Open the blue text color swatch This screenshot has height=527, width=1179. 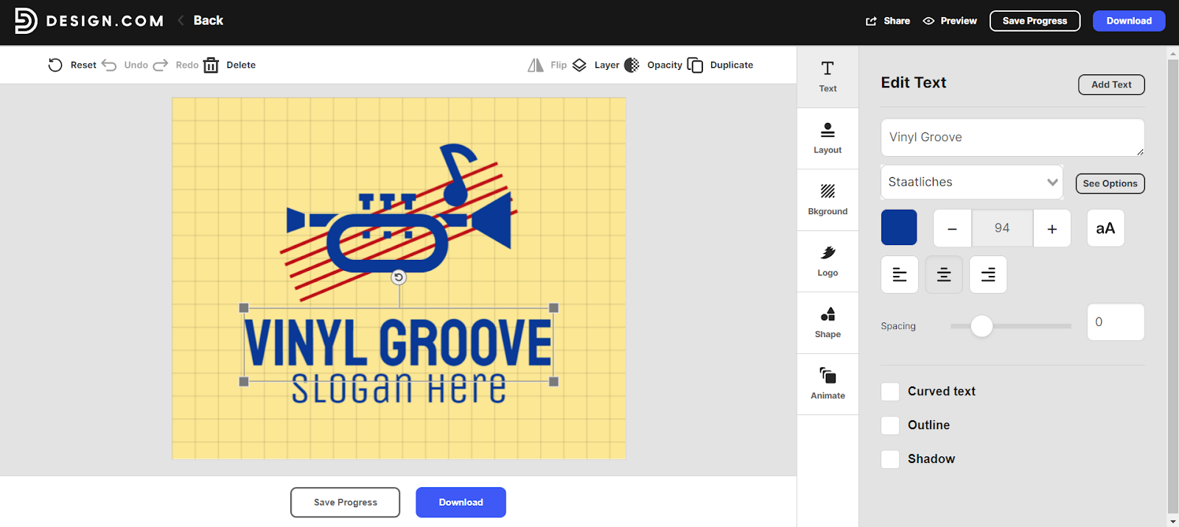899,227
